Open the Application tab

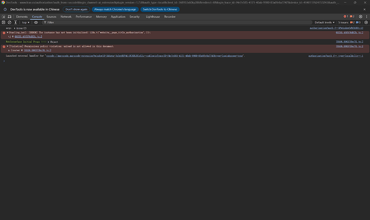pos(118,17)
